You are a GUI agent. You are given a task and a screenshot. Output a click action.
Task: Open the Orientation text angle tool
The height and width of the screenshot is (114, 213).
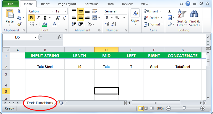pyautogui.click(x=90, y=24)
